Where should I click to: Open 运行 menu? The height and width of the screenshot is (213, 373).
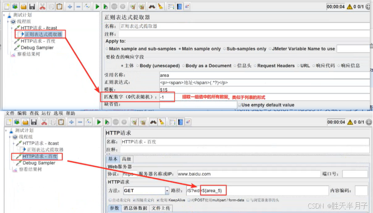click(x=46, y=113)
